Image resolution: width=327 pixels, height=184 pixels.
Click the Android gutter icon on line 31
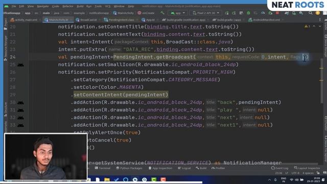20,110
